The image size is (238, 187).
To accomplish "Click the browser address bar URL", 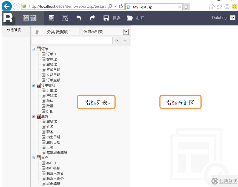I will [x=68, y=7].
